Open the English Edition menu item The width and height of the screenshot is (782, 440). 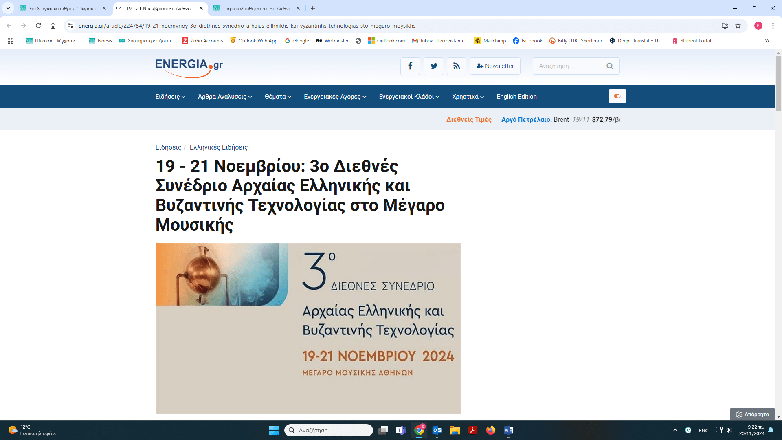[x=516, y=97]
